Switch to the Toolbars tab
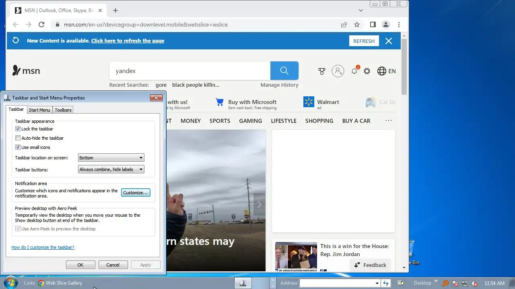Screen dimensions: 515x289 (63, 110)
